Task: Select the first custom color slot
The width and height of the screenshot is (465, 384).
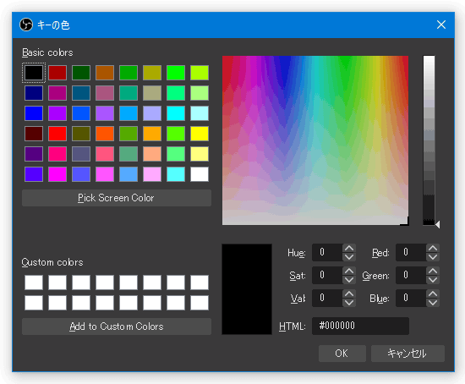Action: 34,283
